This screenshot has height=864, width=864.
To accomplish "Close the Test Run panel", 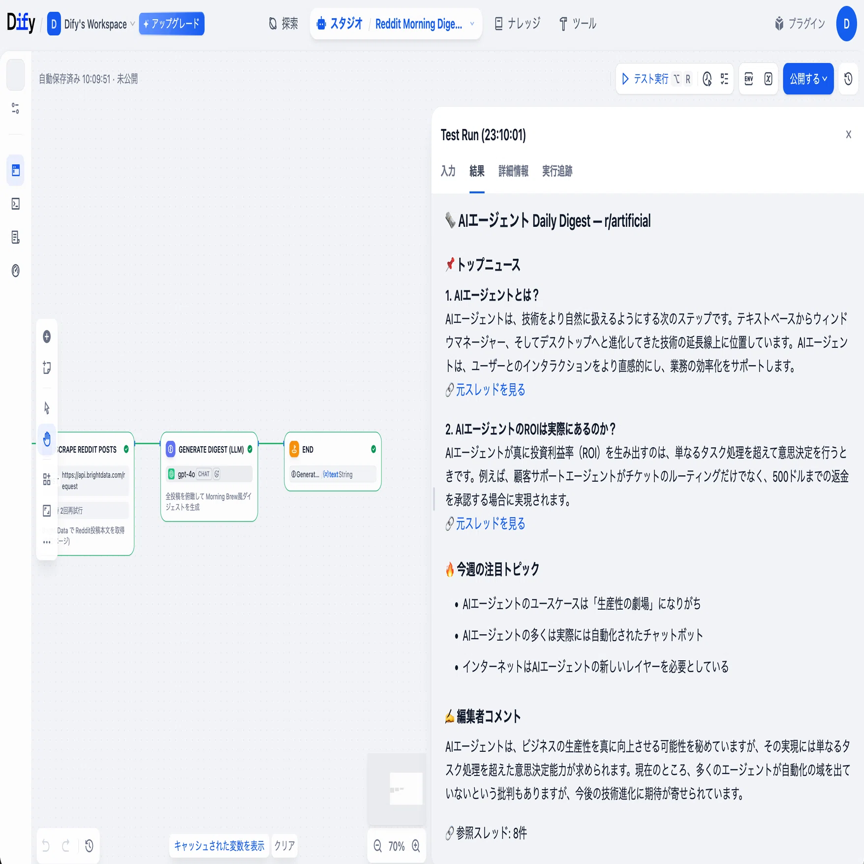I will [x=848, y=134].
